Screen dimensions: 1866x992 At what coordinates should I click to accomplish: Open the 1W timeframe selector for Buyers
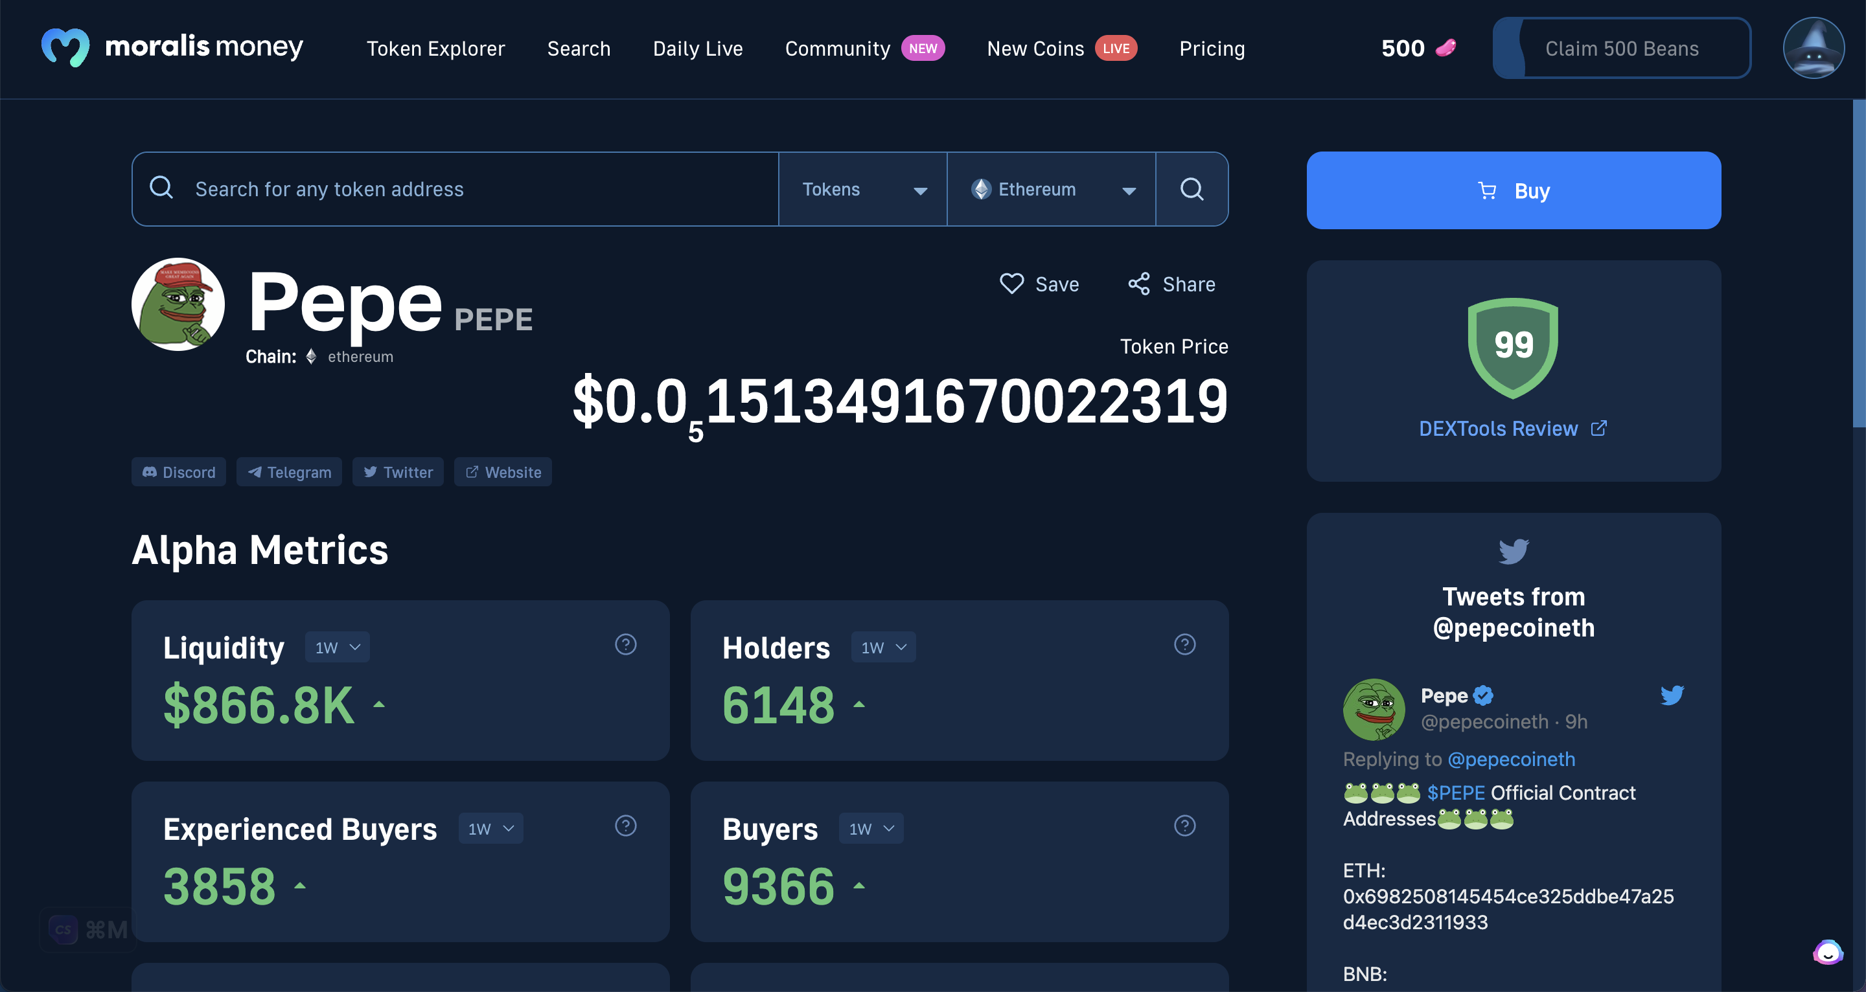[x=871, y=828]
